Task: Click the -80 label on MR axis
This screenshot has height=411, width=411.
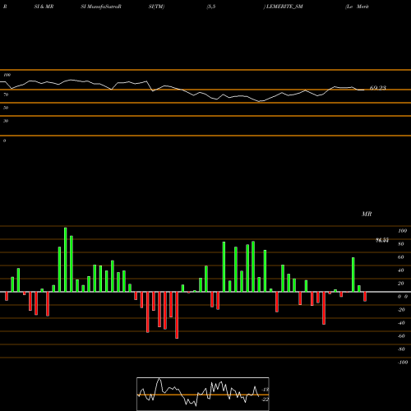Action: [x=401, y=349]
